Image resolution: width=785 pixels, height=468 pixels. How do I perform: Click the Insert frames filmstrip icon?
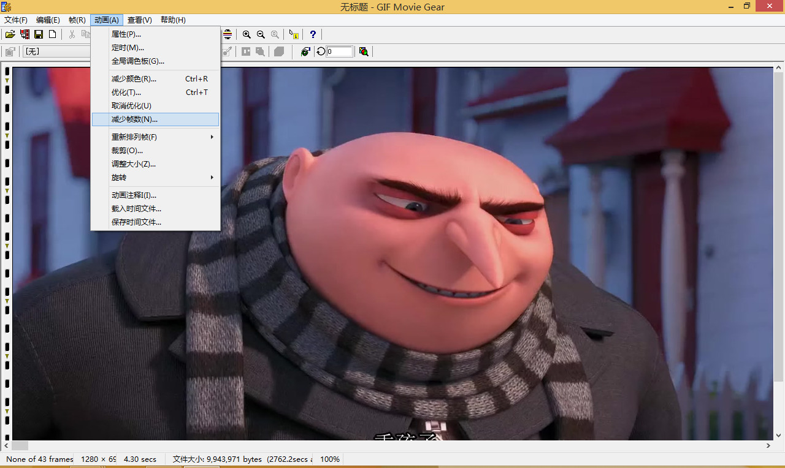click(x=25, y=34)
